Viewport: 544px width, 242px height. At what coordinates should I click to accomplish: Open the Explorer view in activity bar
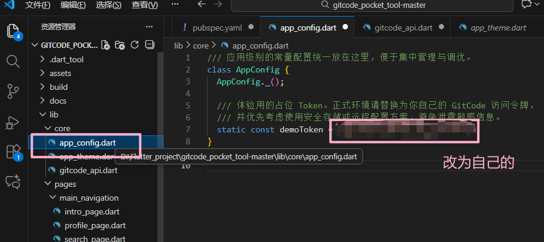(13, 31)
